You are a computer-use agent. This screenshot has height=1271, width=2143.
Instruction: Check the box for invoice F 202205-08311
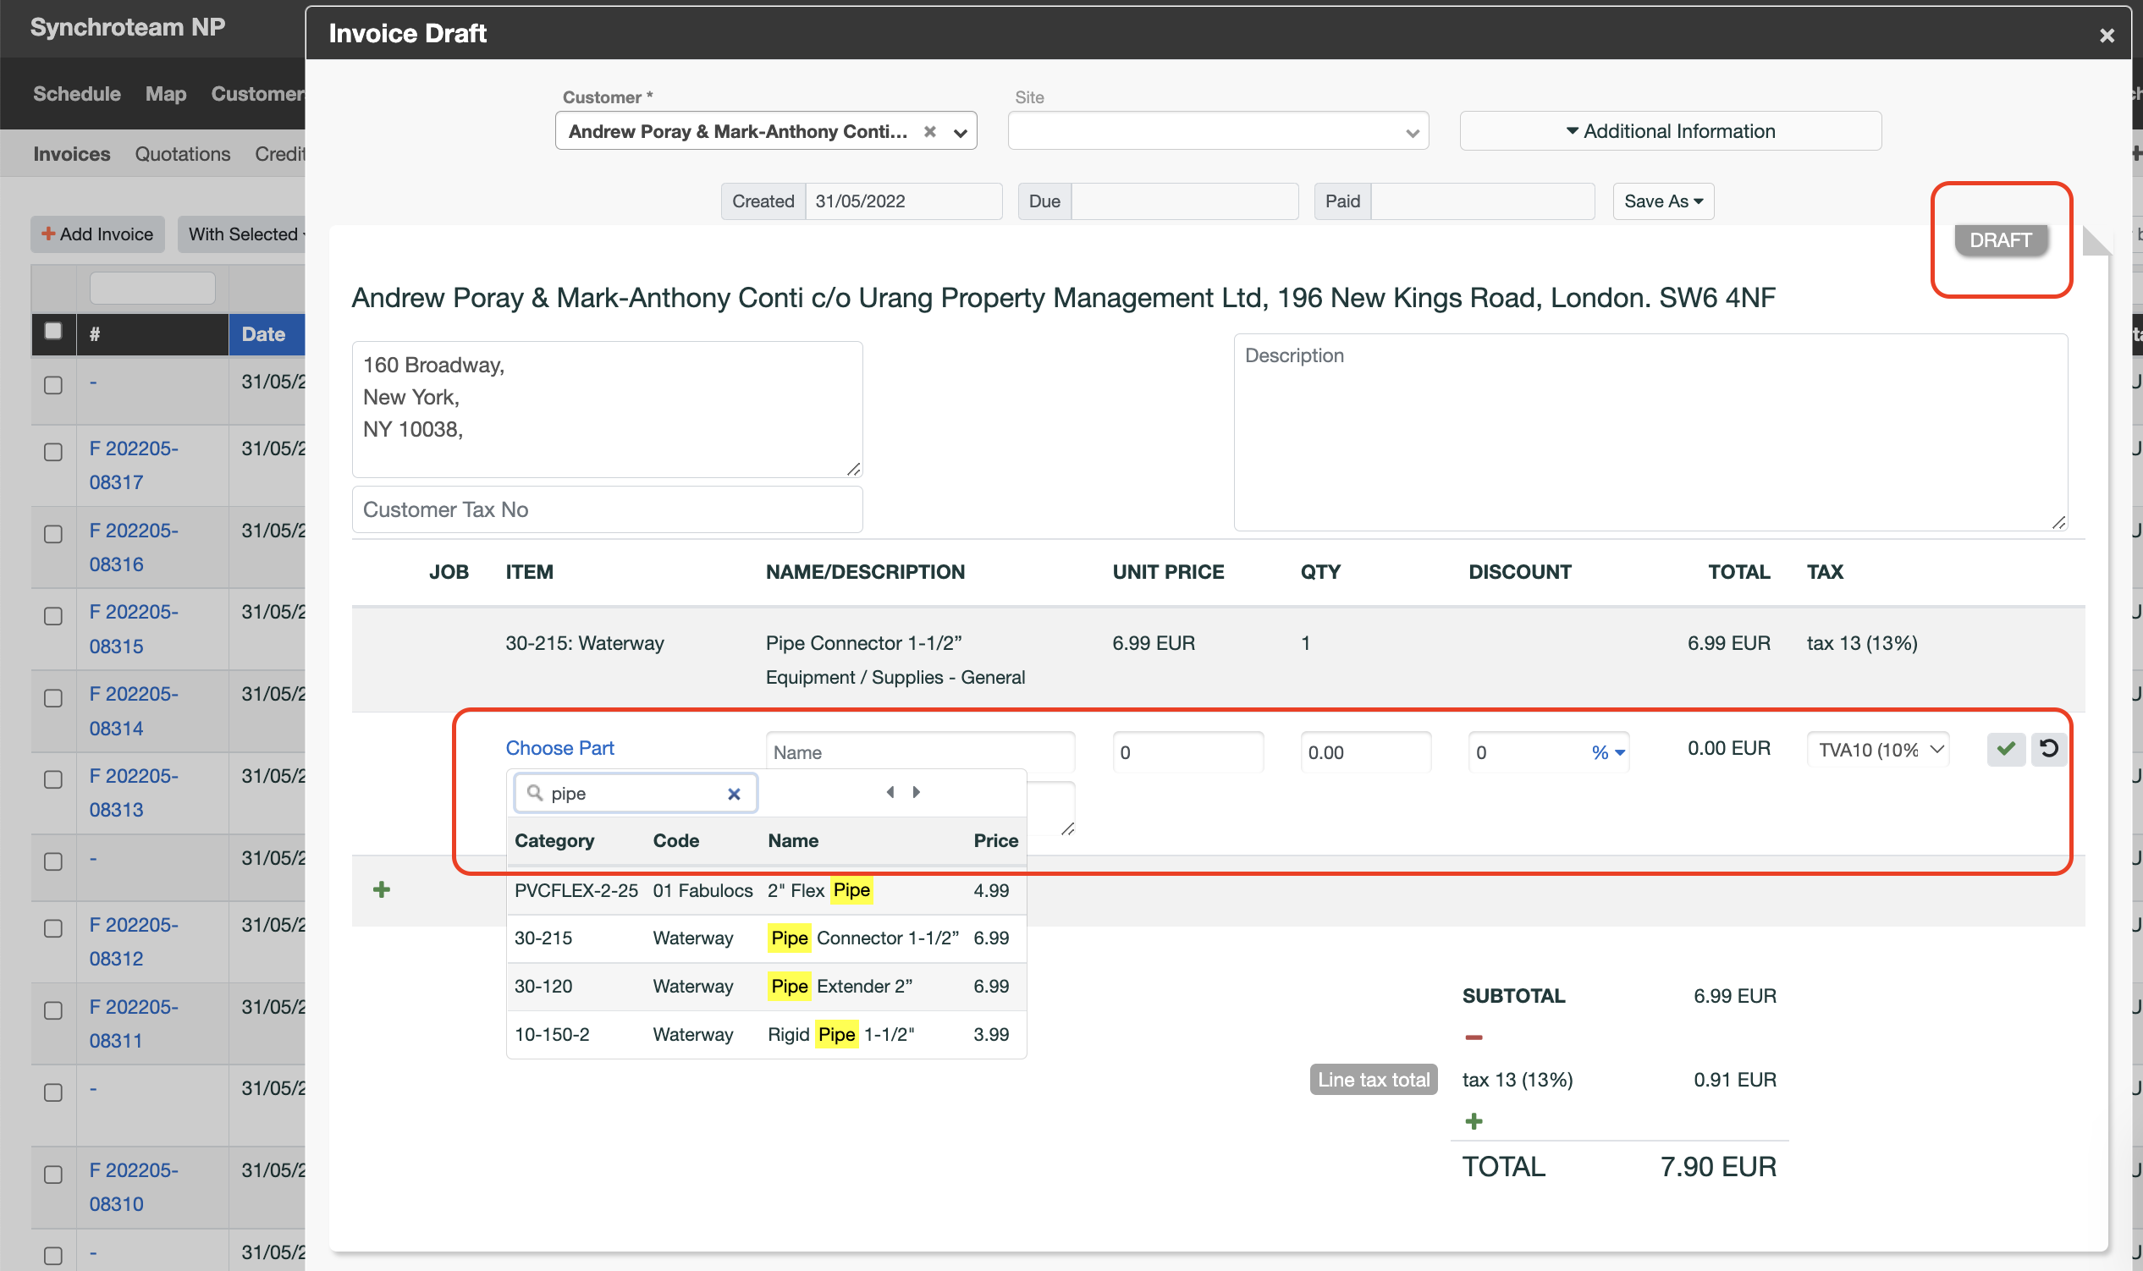tap(53, 1010)
